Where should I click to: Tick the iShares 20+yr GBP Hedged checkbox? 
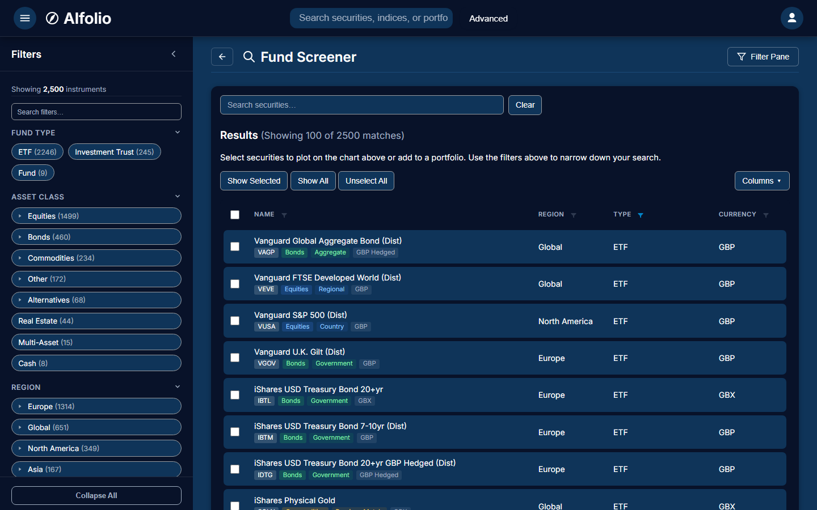click(235, 469)
